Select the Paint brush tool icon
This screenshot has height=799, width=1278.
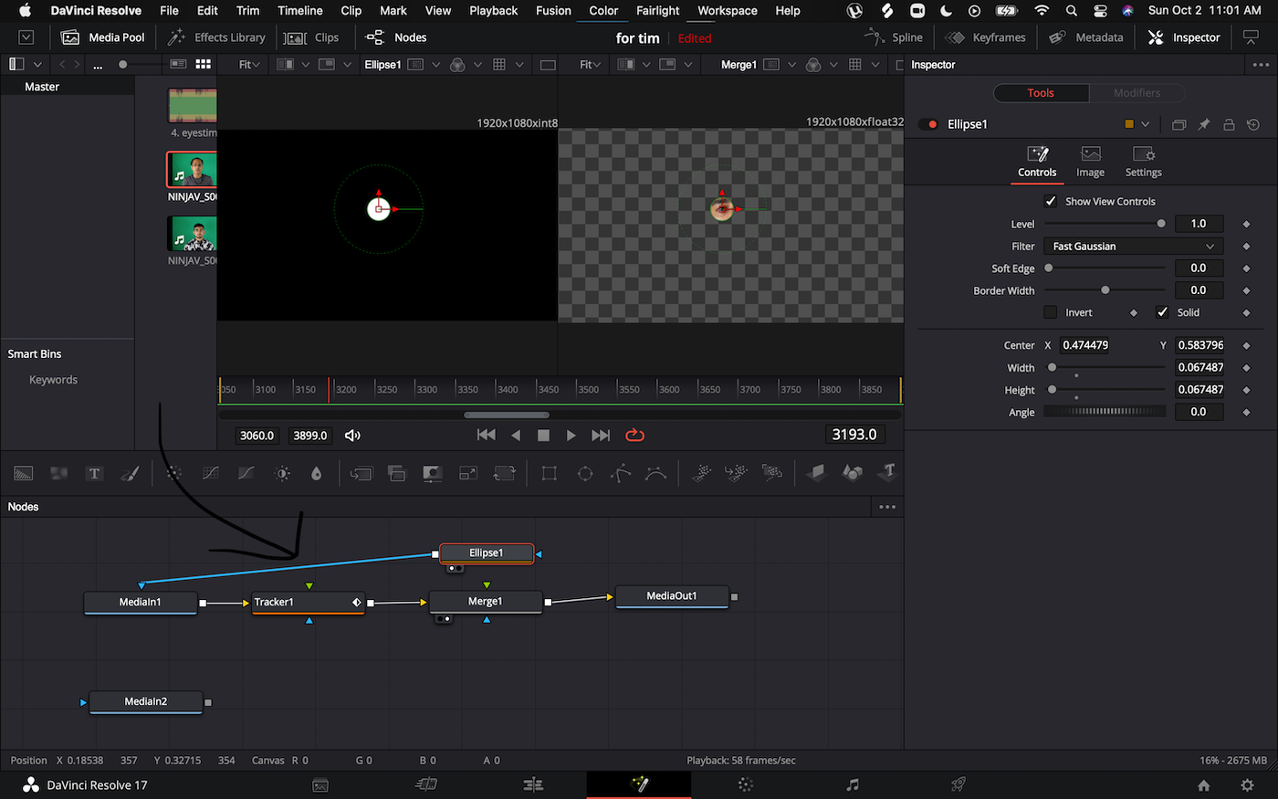(130, 473)
